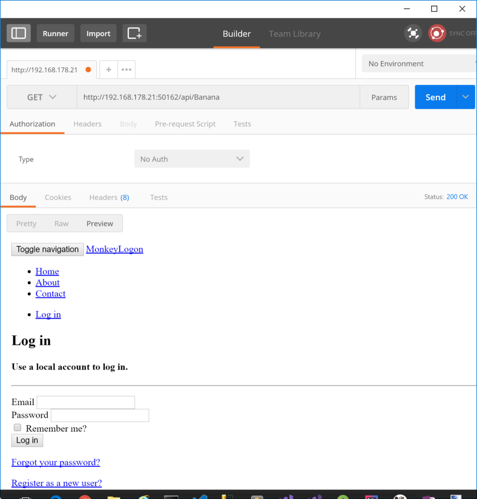Switch response view to Raw
Image resolution: width=477 pixels, height=499 pixels.
[x=61, y=223]
